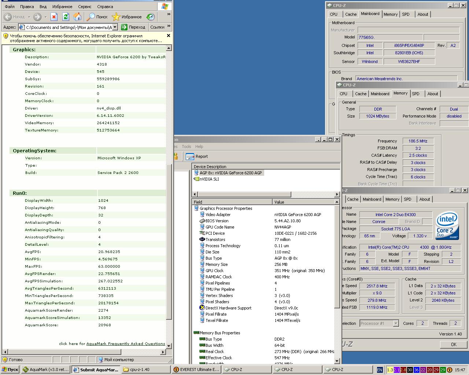This screenshot has width=469, height=375.
Task: Switch to AquaMark (v3.0 ret...) taskbar item
Action: click(45, 370)
